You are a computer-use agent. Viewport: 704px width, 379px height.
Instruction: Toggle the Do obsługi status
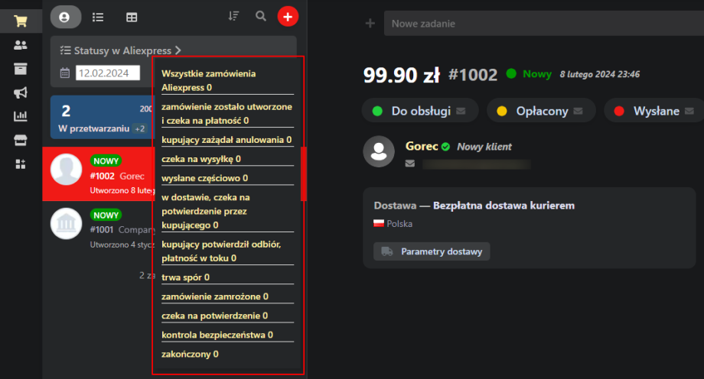click(421, 111)
